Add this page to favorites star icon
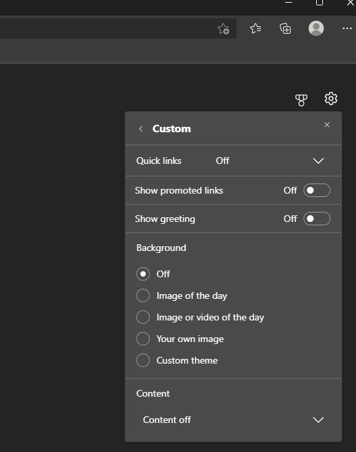Viewport: 356px width, 452px height. (223, 29)
